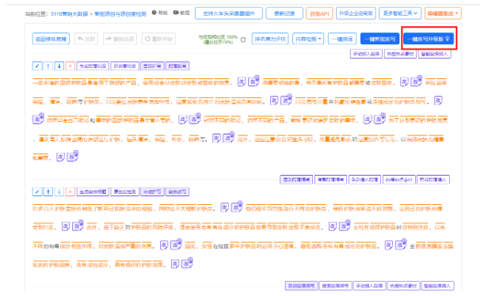Expand the 内容检测 dropdown
Image resolution: width=488 pixels, height=296 pixels.
pos(308,39)
